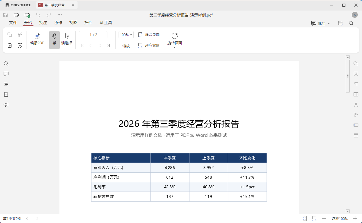Open Paragraph settings in right sidebar
The height and width of the screenshot is (223, 362).
(356, 84)
